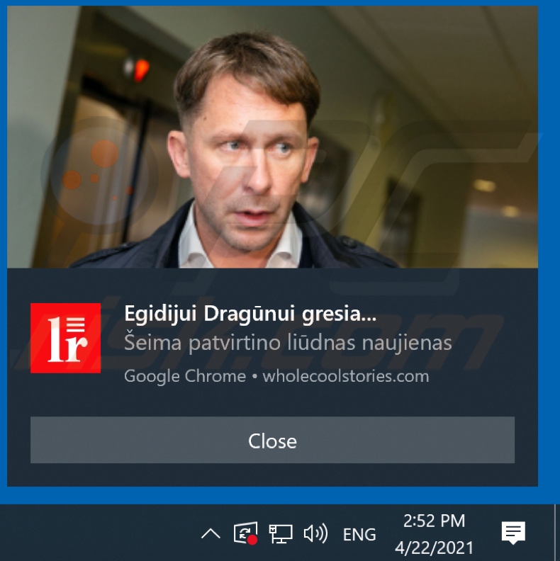The height and width of the screenshot is (561, 560).
Task: Switch input language via ENG indicator
Action: [x=359, y=535]
